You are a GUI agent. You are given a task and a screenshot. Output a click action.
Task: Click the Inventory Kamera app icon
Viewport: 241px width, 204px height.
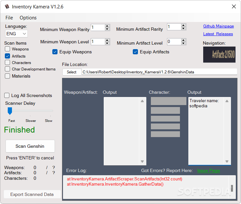(x=7, y=6)
